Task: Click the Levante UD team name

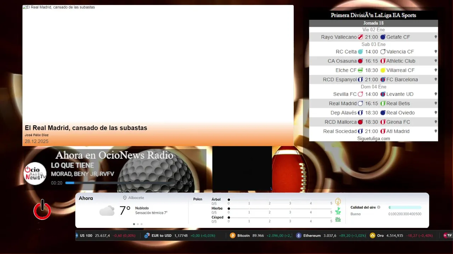Action: point(400,94)
